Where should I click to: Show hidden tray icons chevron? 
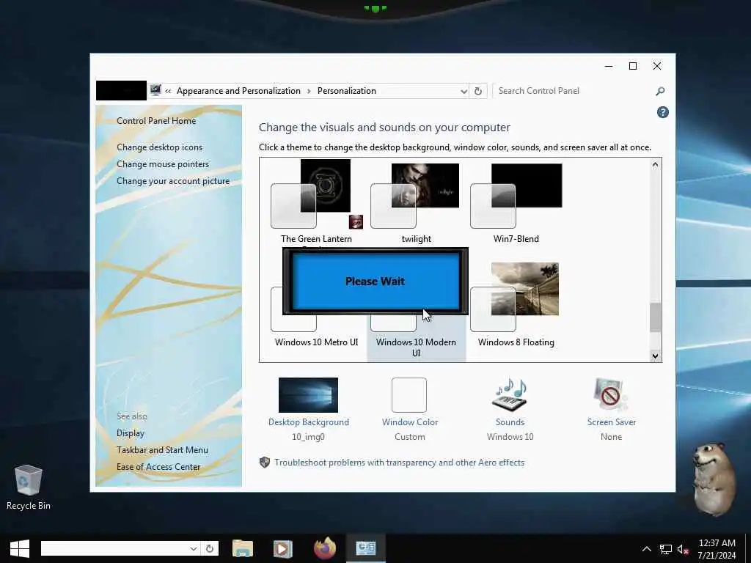pos(647,548)
